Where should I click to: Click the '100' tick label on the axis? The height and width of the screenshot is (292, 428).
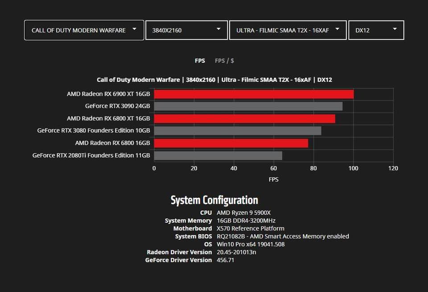(353, 168)
